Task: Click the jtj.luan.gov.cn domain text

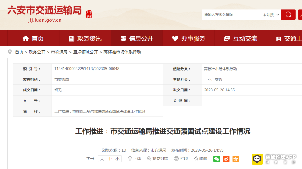Action: [45, 20]
